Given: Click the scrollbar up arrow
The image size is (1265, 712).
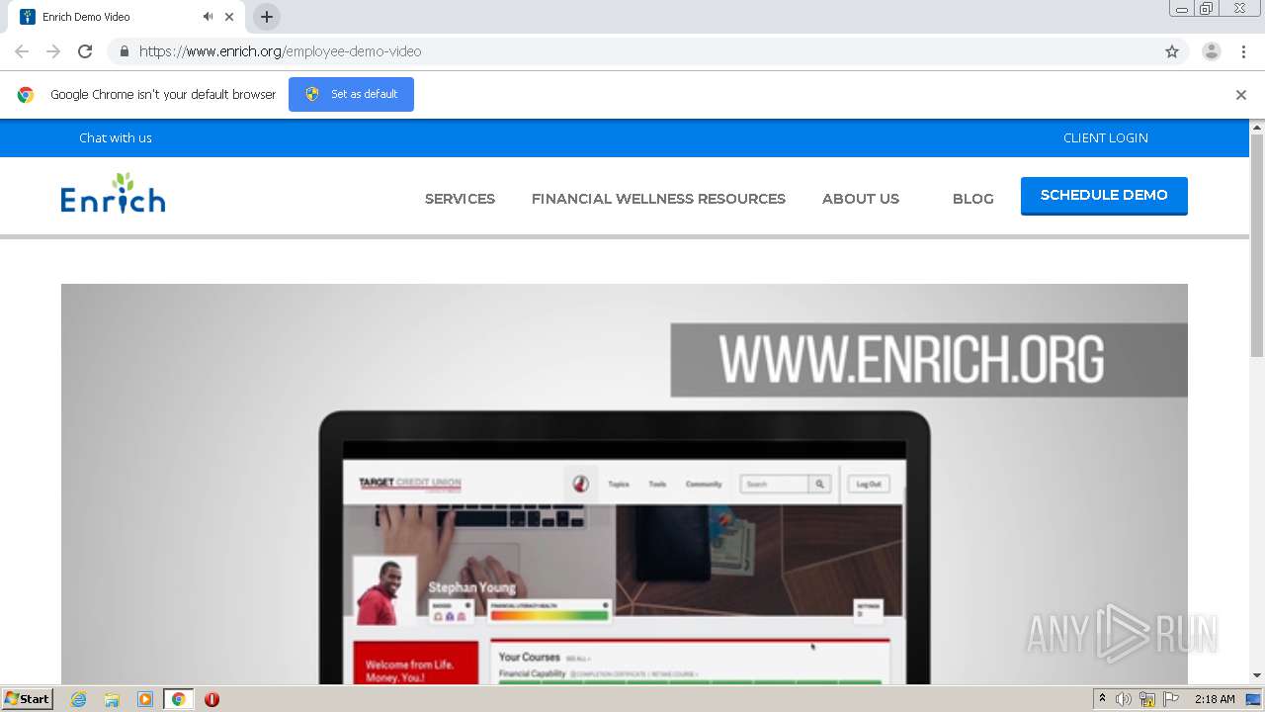Looking at the screenshot, I should pyautogui.click(x=1257, y=128).
